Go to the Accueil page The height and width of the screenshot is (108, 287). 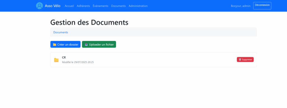(69, 6)
